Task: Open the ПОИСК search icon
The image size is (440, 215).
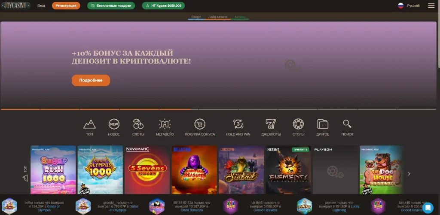Action: [x=347, y=124]
